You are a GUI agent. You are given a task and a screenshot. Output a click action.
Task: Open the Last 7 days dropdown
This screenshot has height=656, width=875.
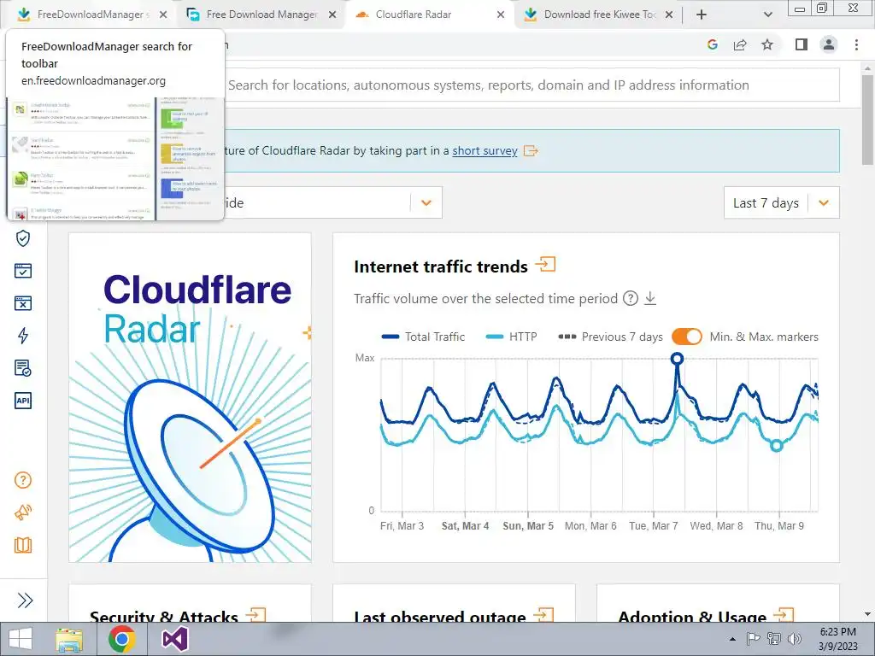[x=781, y=202]
